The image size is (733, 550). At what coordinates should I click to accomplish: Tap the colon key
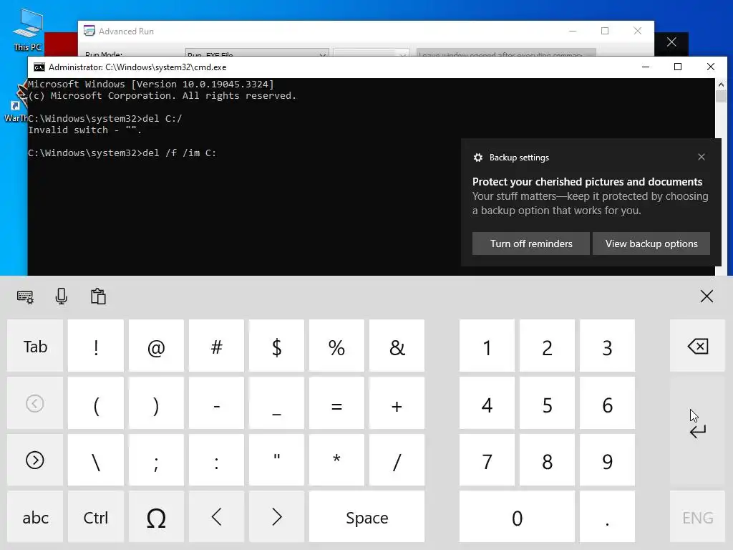click(216, 460)
